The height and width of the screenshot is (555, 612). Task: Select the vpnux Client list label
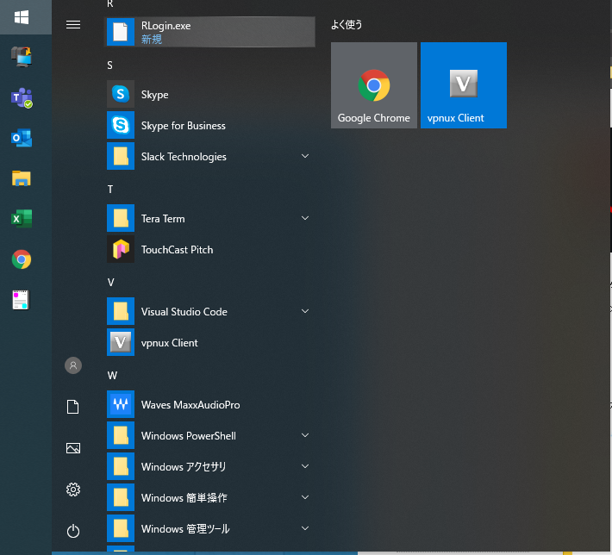coord(170,343)
